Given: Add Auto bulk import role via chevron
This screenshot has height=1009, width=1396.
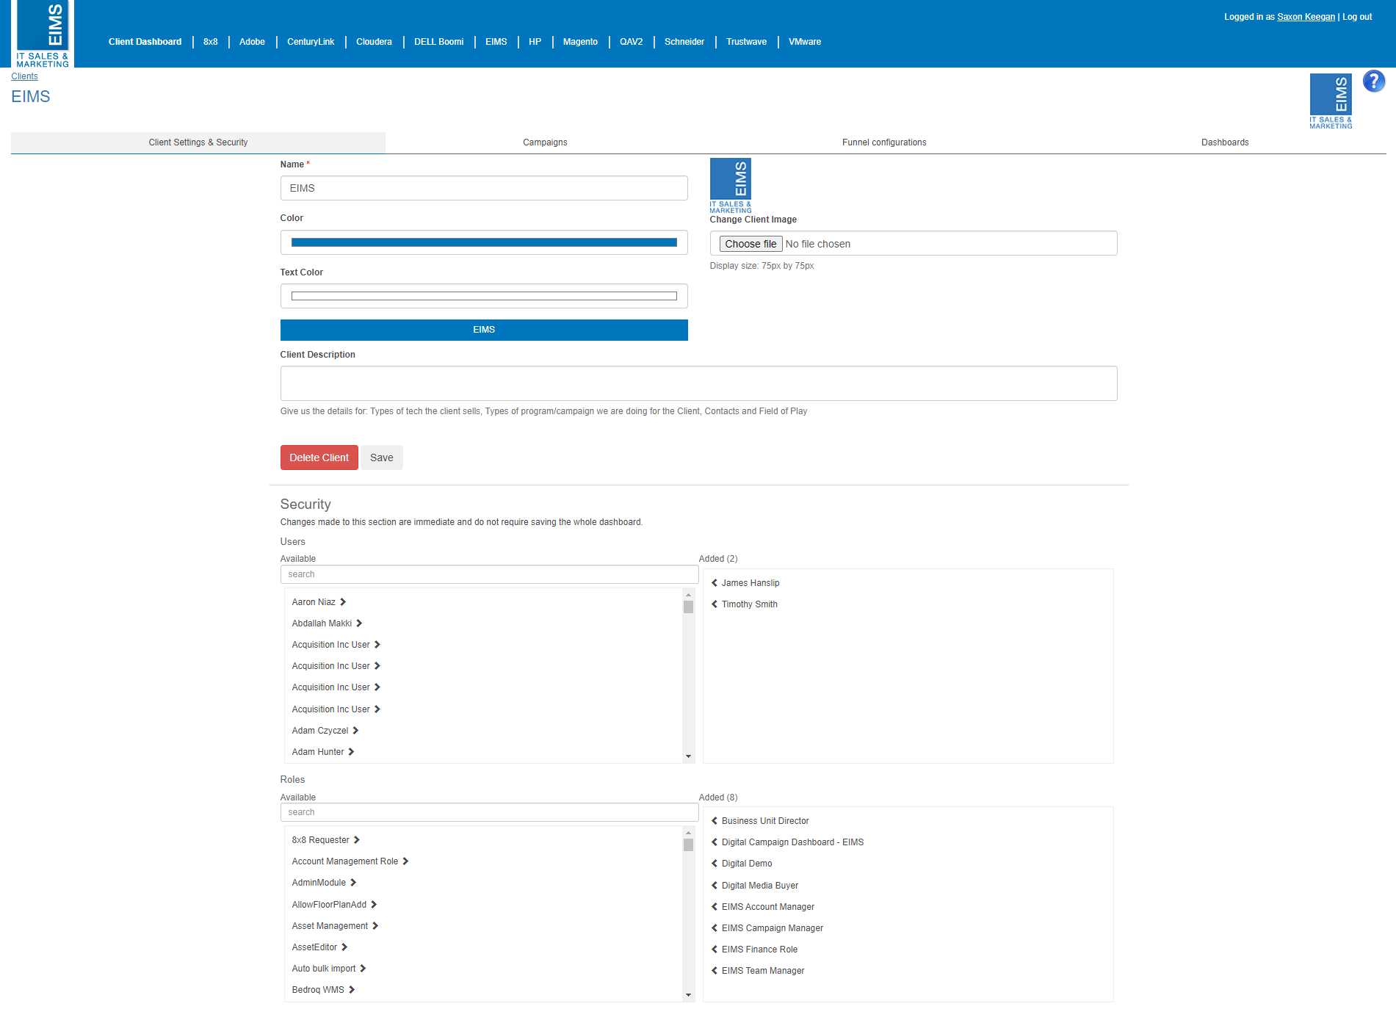Looking at the screenshot, I should [x=363, y=969].
